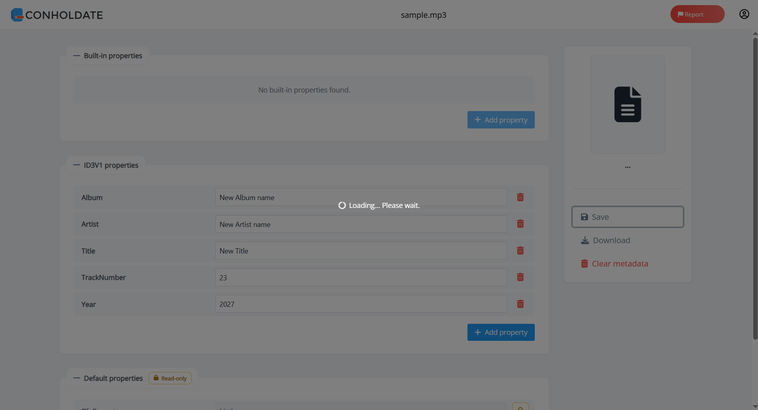Add property to Built-in properties

click(x=501, y=120)
